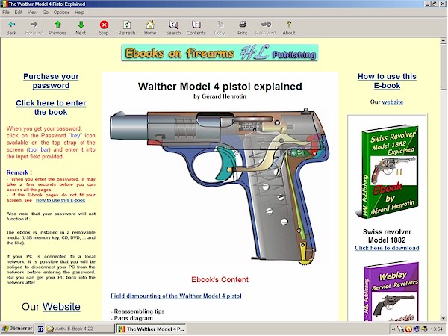Click the Webley Service Revolvers book cover
The height and width of the screenshot is (336, 448).
point(391,291)
